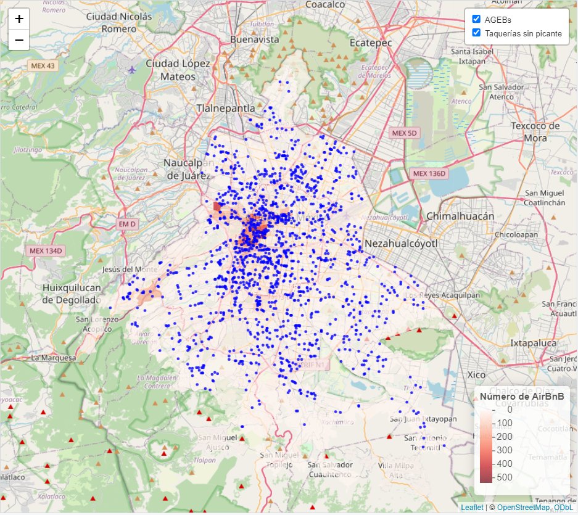578x515 pixels.
Task: Zoom out with the minus button
Action: [x=19, y=39]
